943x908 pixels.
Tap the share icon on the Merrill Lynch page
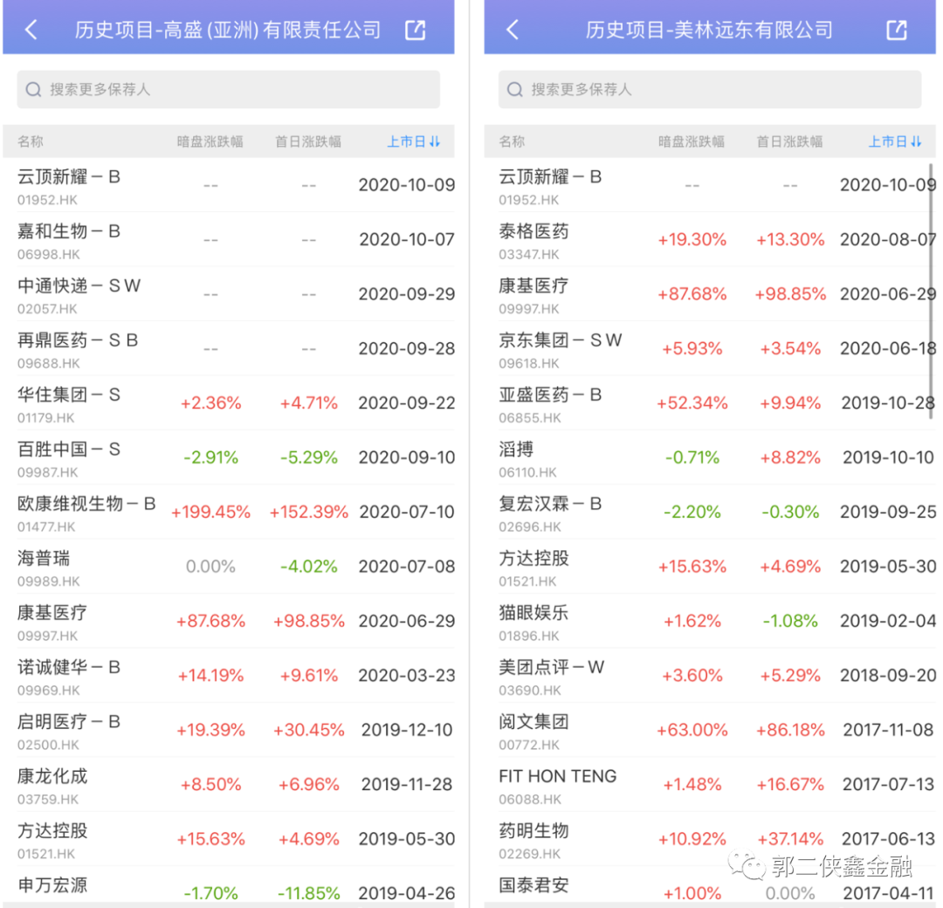(x=897, y=30)
